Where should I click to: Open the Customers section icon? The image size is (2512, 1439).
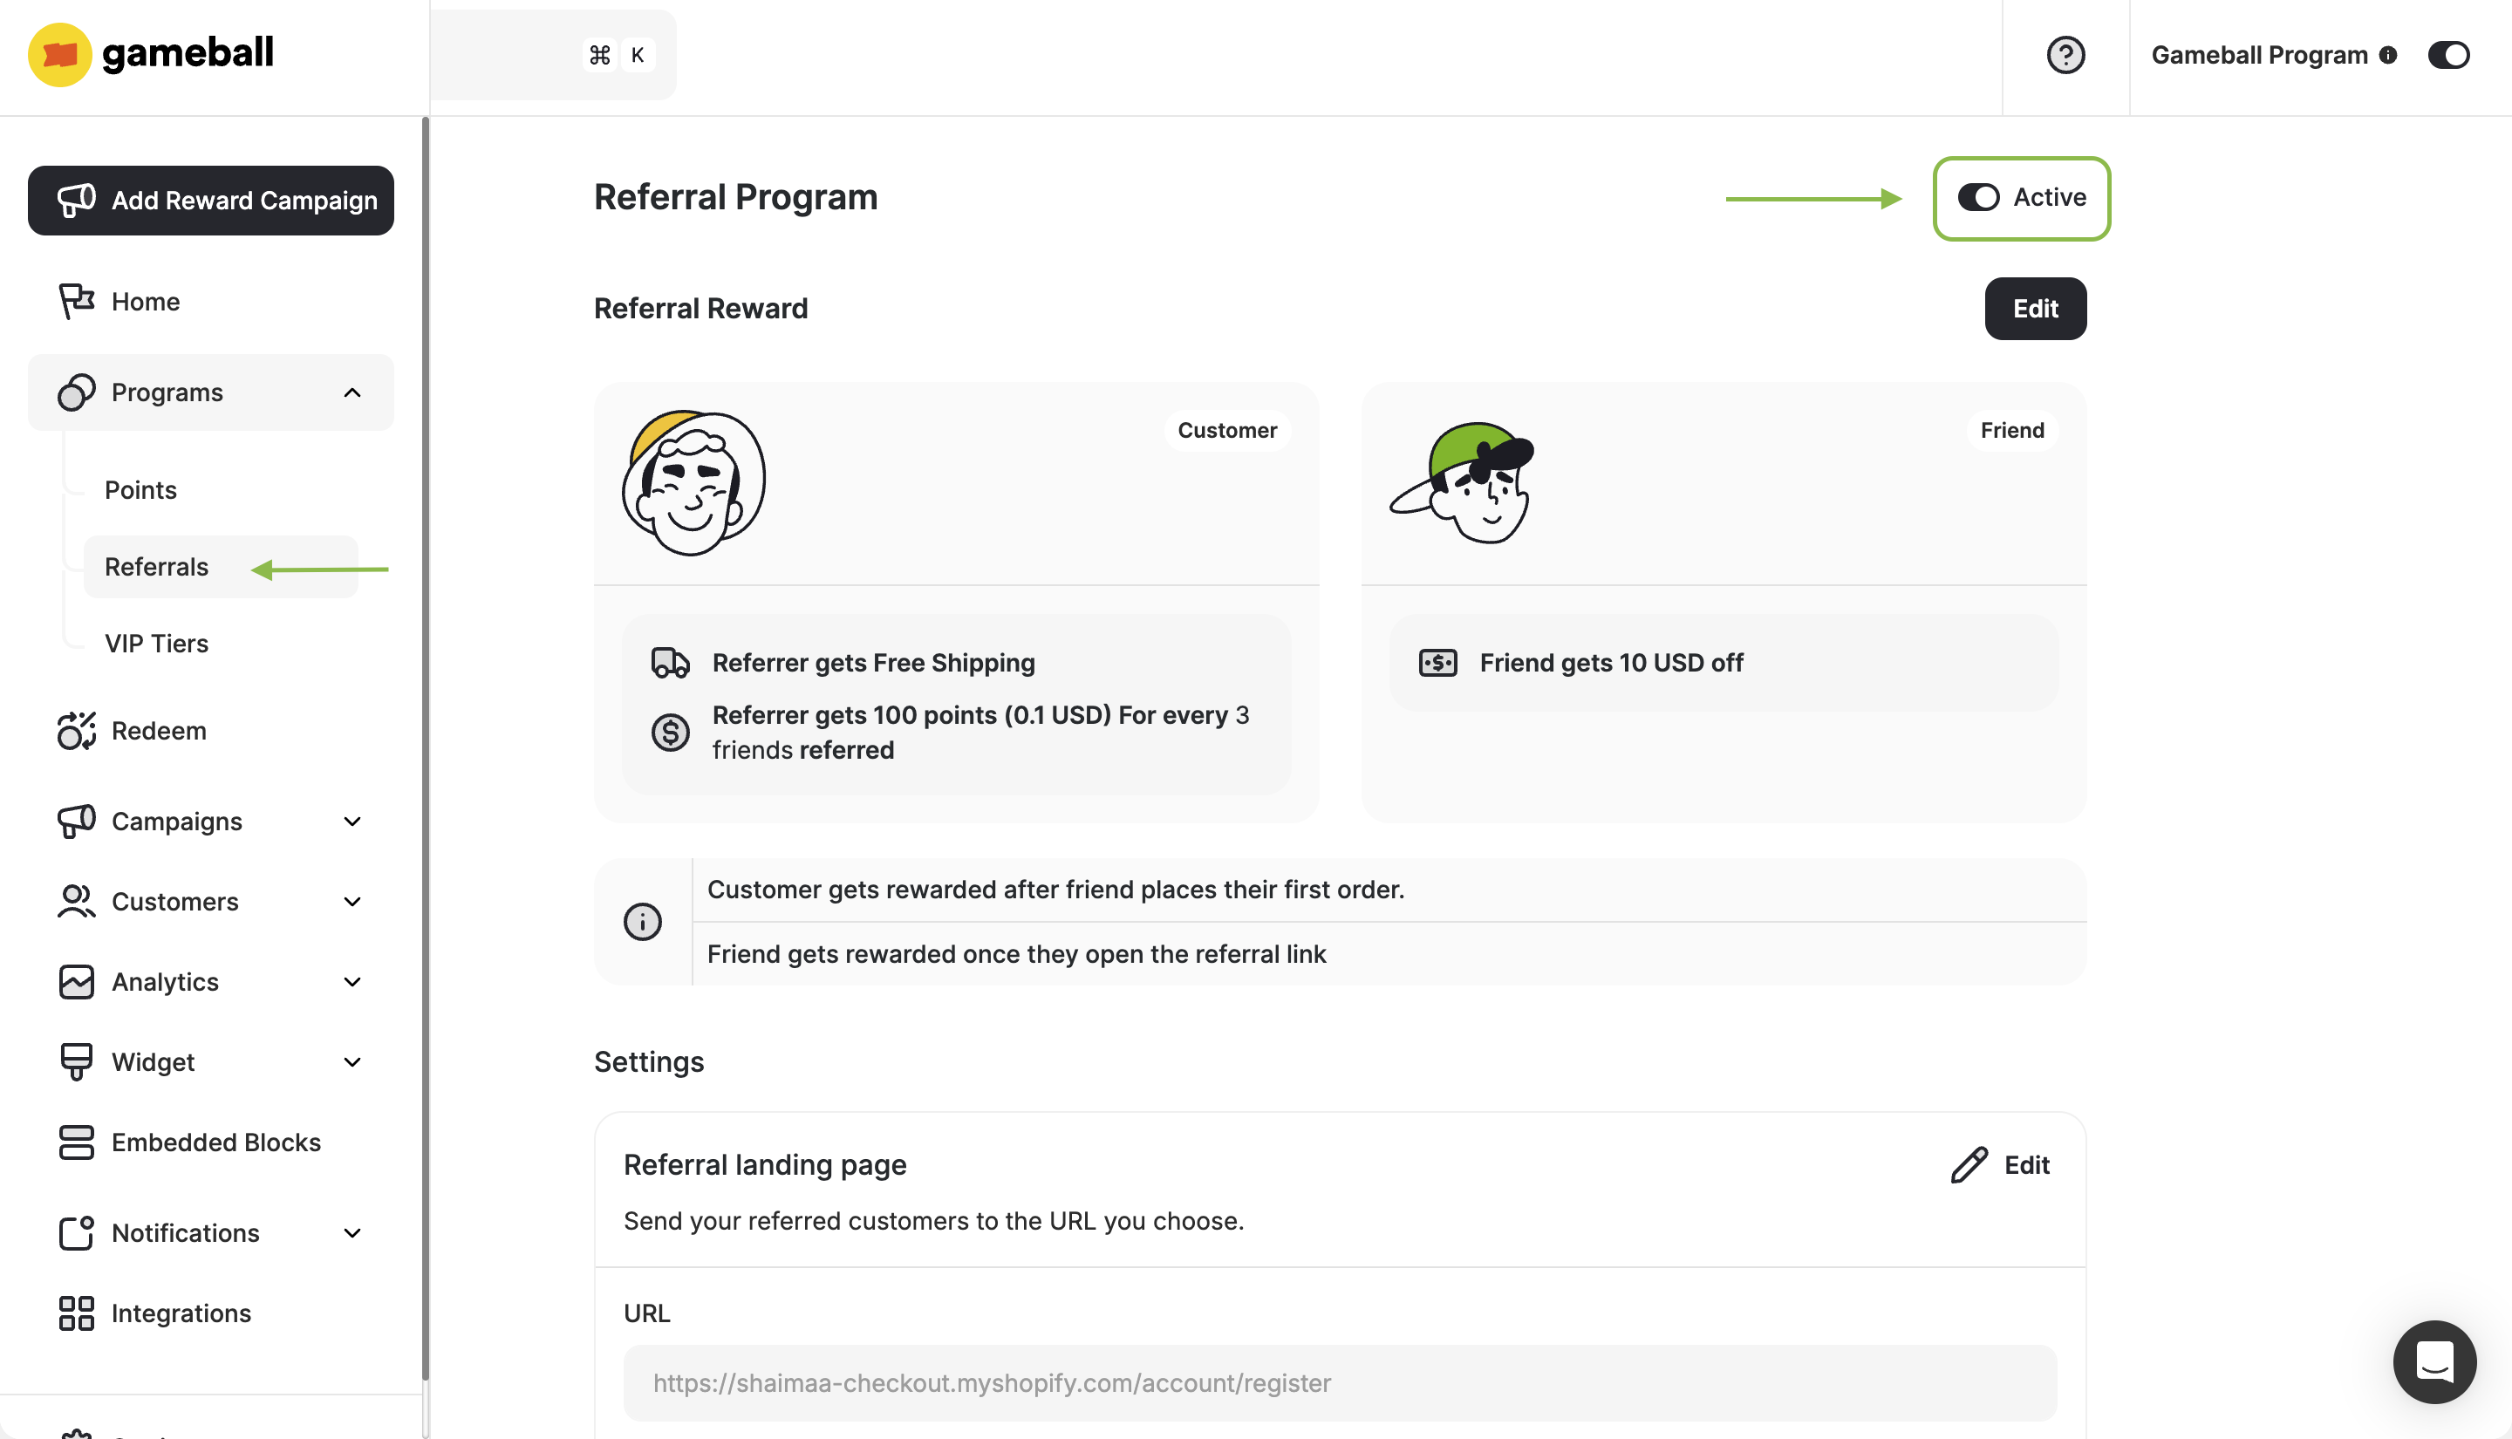(x=75, y=902)
